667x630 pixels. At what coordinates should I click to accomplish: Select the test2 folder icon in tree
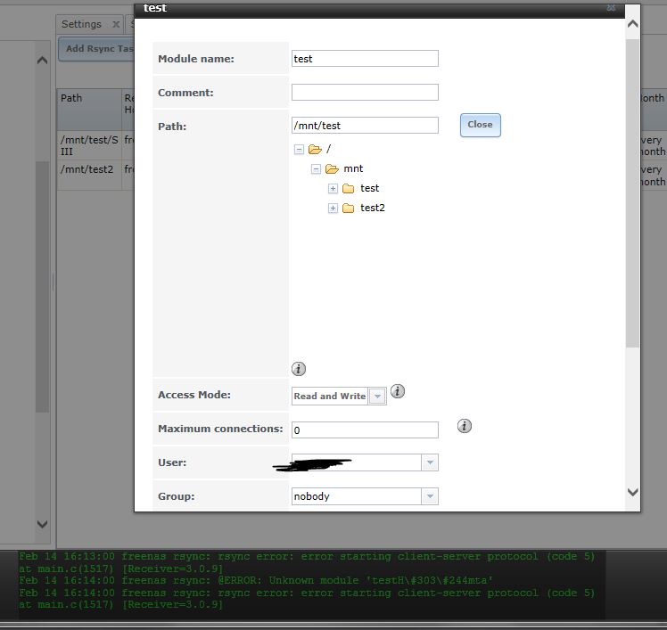click(349, 209)
